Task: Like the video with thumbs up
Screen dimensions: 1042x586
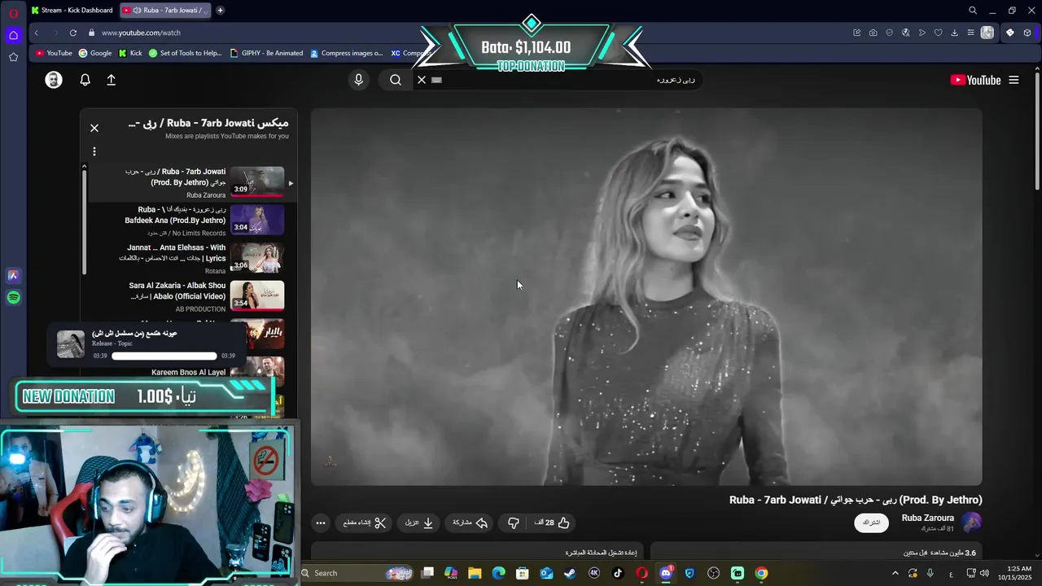Action: (x=552, y=523)
